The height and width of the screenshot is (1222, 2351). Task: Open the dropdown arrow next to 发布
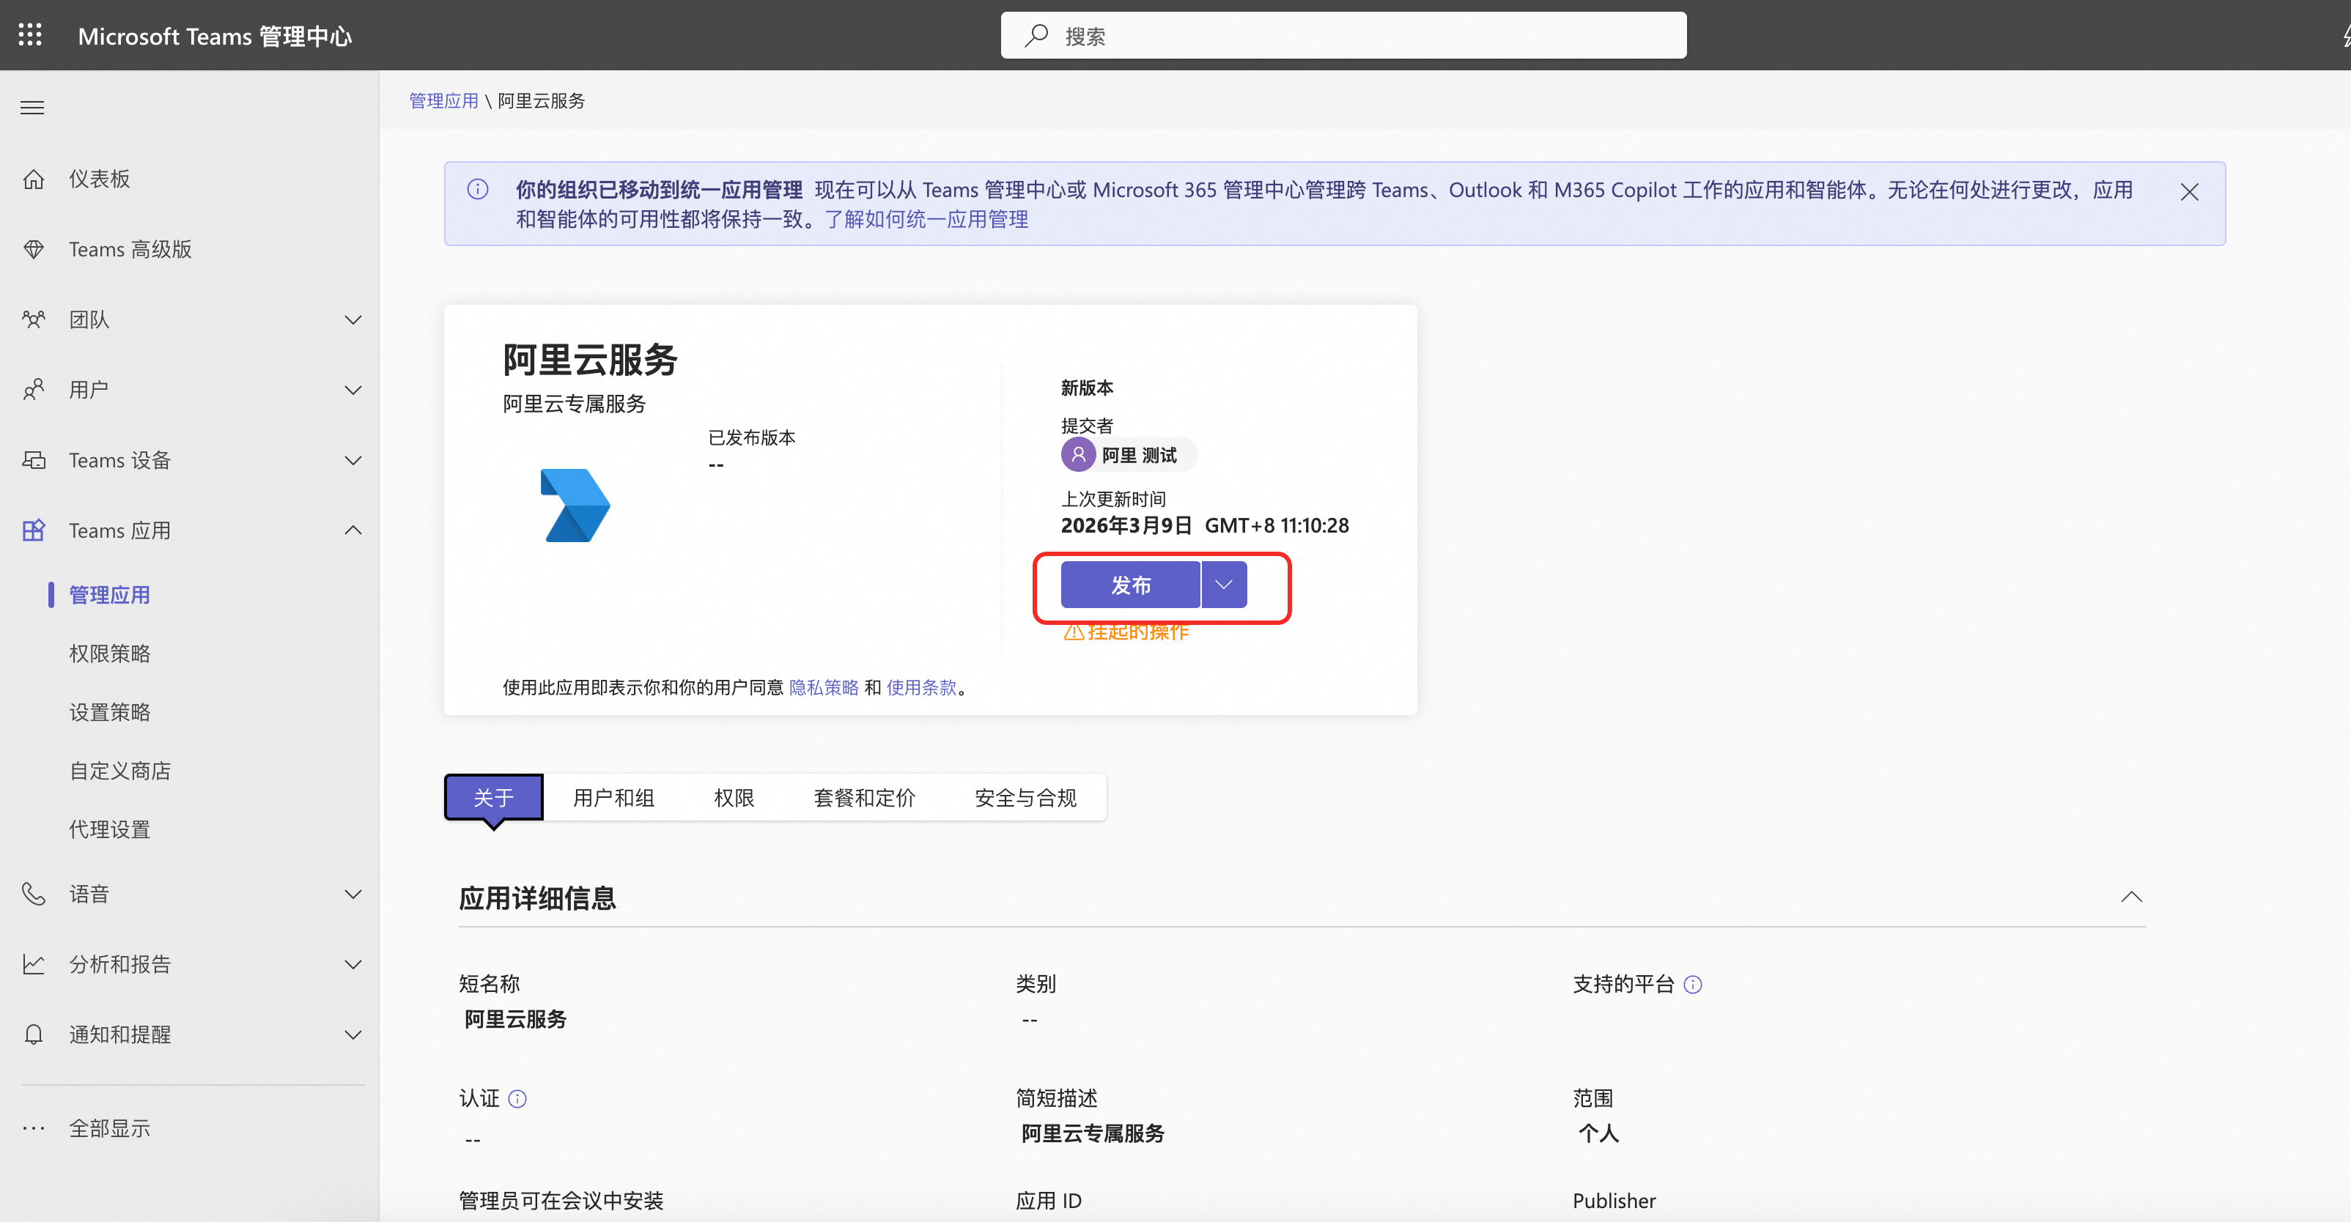click(1224, 584)
